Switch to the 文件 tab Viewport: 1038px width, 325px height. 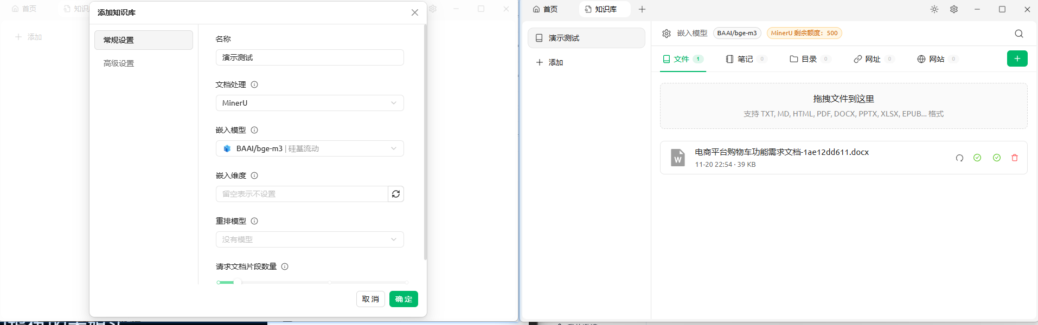[683, 59]
